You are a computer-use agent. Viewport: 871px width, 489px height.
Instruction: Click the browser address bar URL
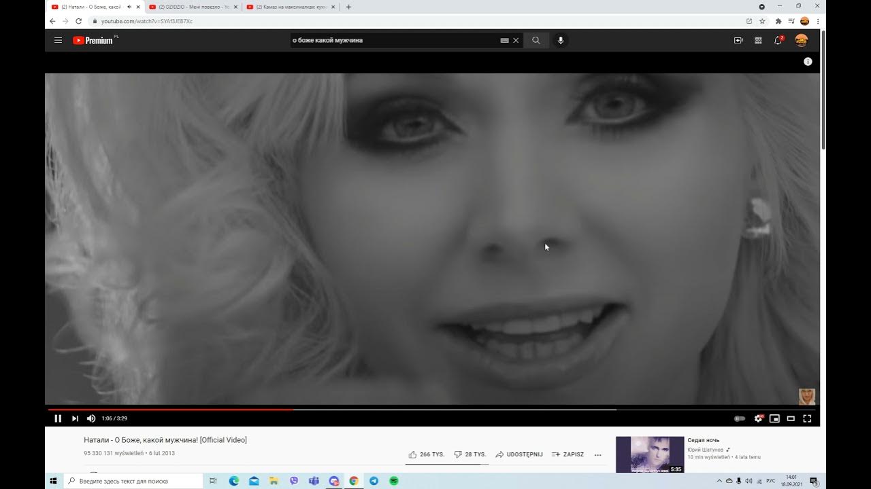click(146, 21)
